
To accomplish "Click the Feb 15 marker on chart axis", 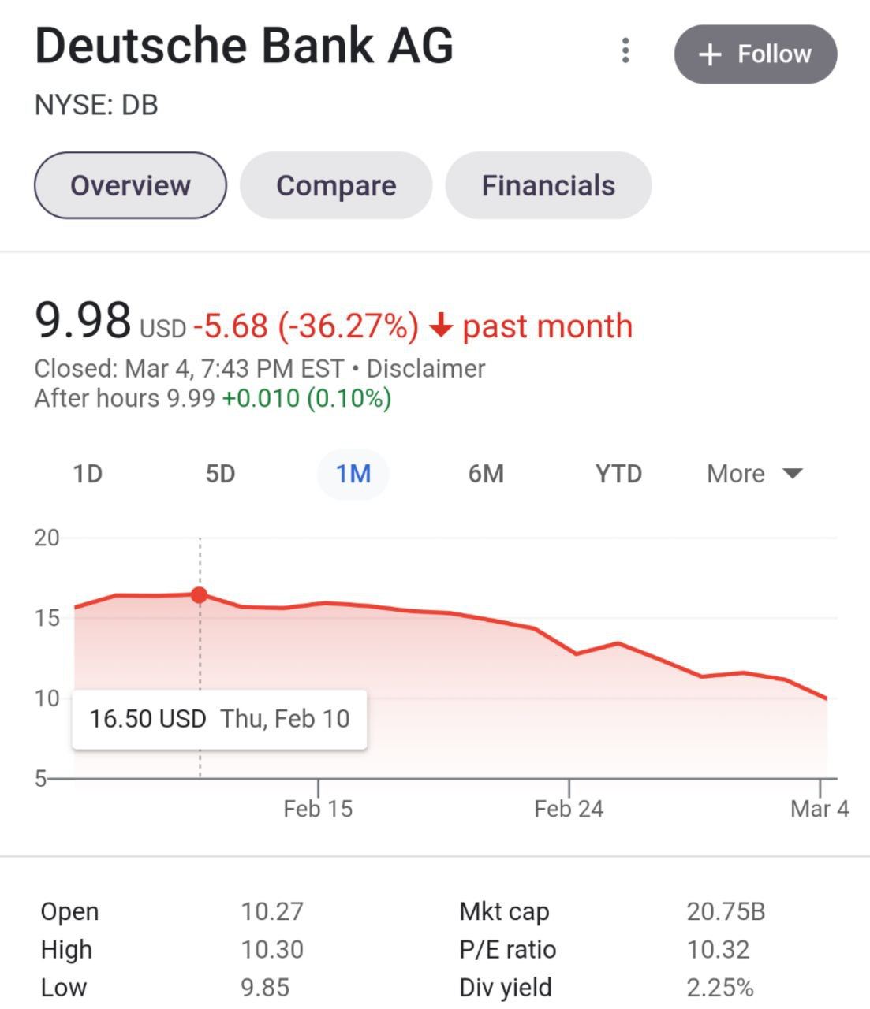I will 318,808.
